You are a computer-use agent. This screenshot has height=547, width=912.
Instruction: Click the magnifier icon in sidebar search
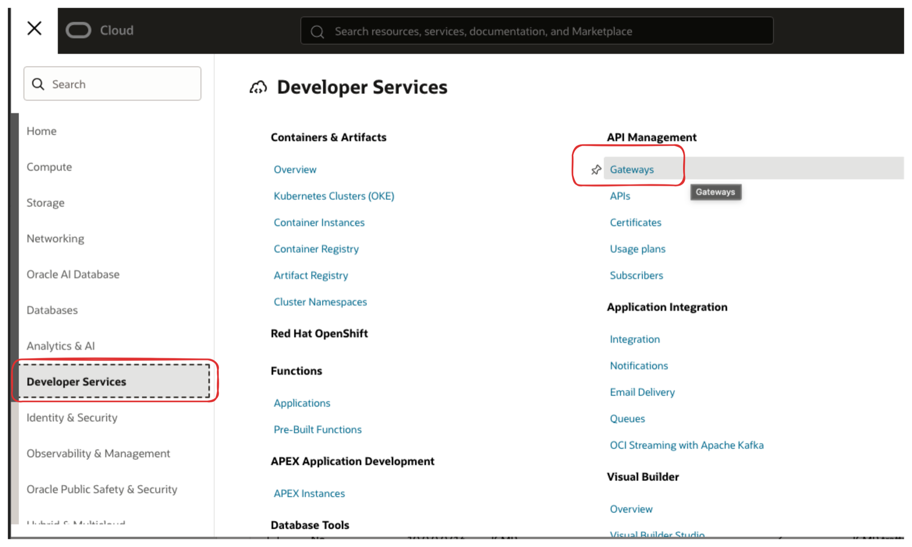pyautogui.click(x=38, y=84)
